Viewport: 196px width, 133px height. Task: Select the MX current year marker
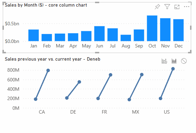click(x=142, y=74)
